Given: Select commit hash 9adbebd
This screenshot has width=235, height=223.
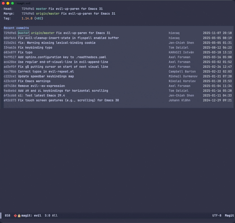Looking at the screenshot, I should 10,91.
